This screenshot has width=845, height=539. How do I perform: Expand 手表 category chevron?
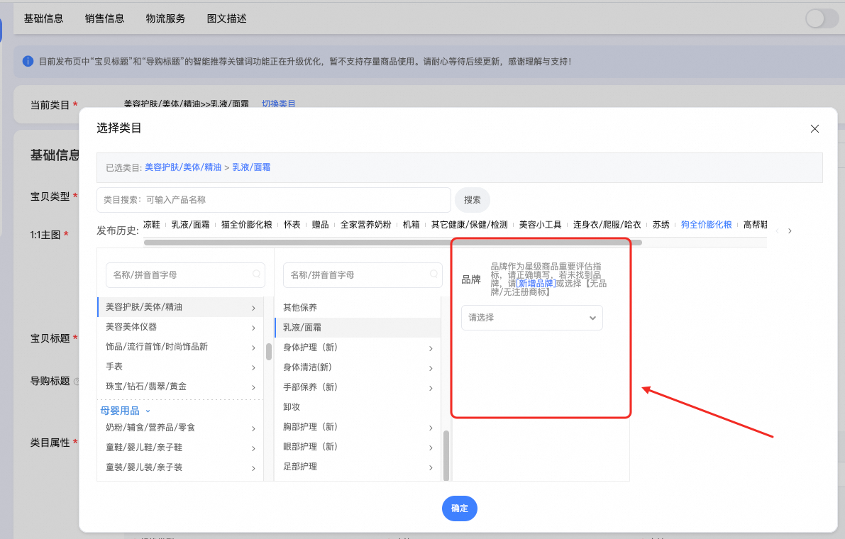click(253, 368)
